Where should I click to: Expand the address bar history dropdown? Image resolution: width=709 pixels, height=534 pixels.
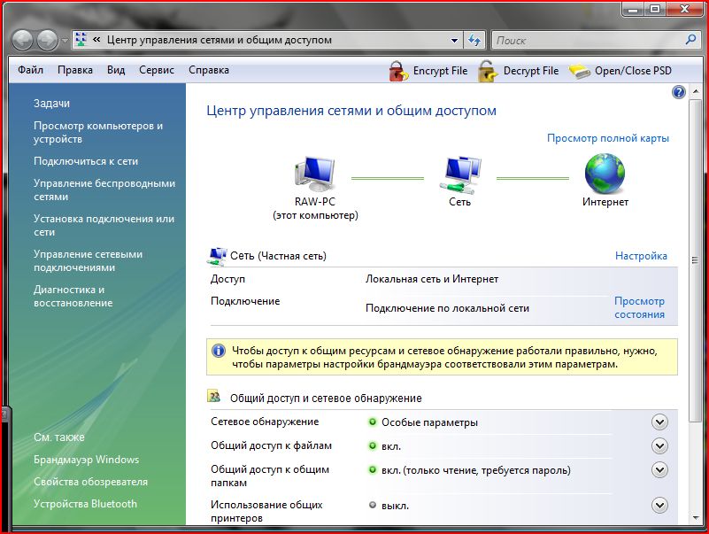[454, 40]
